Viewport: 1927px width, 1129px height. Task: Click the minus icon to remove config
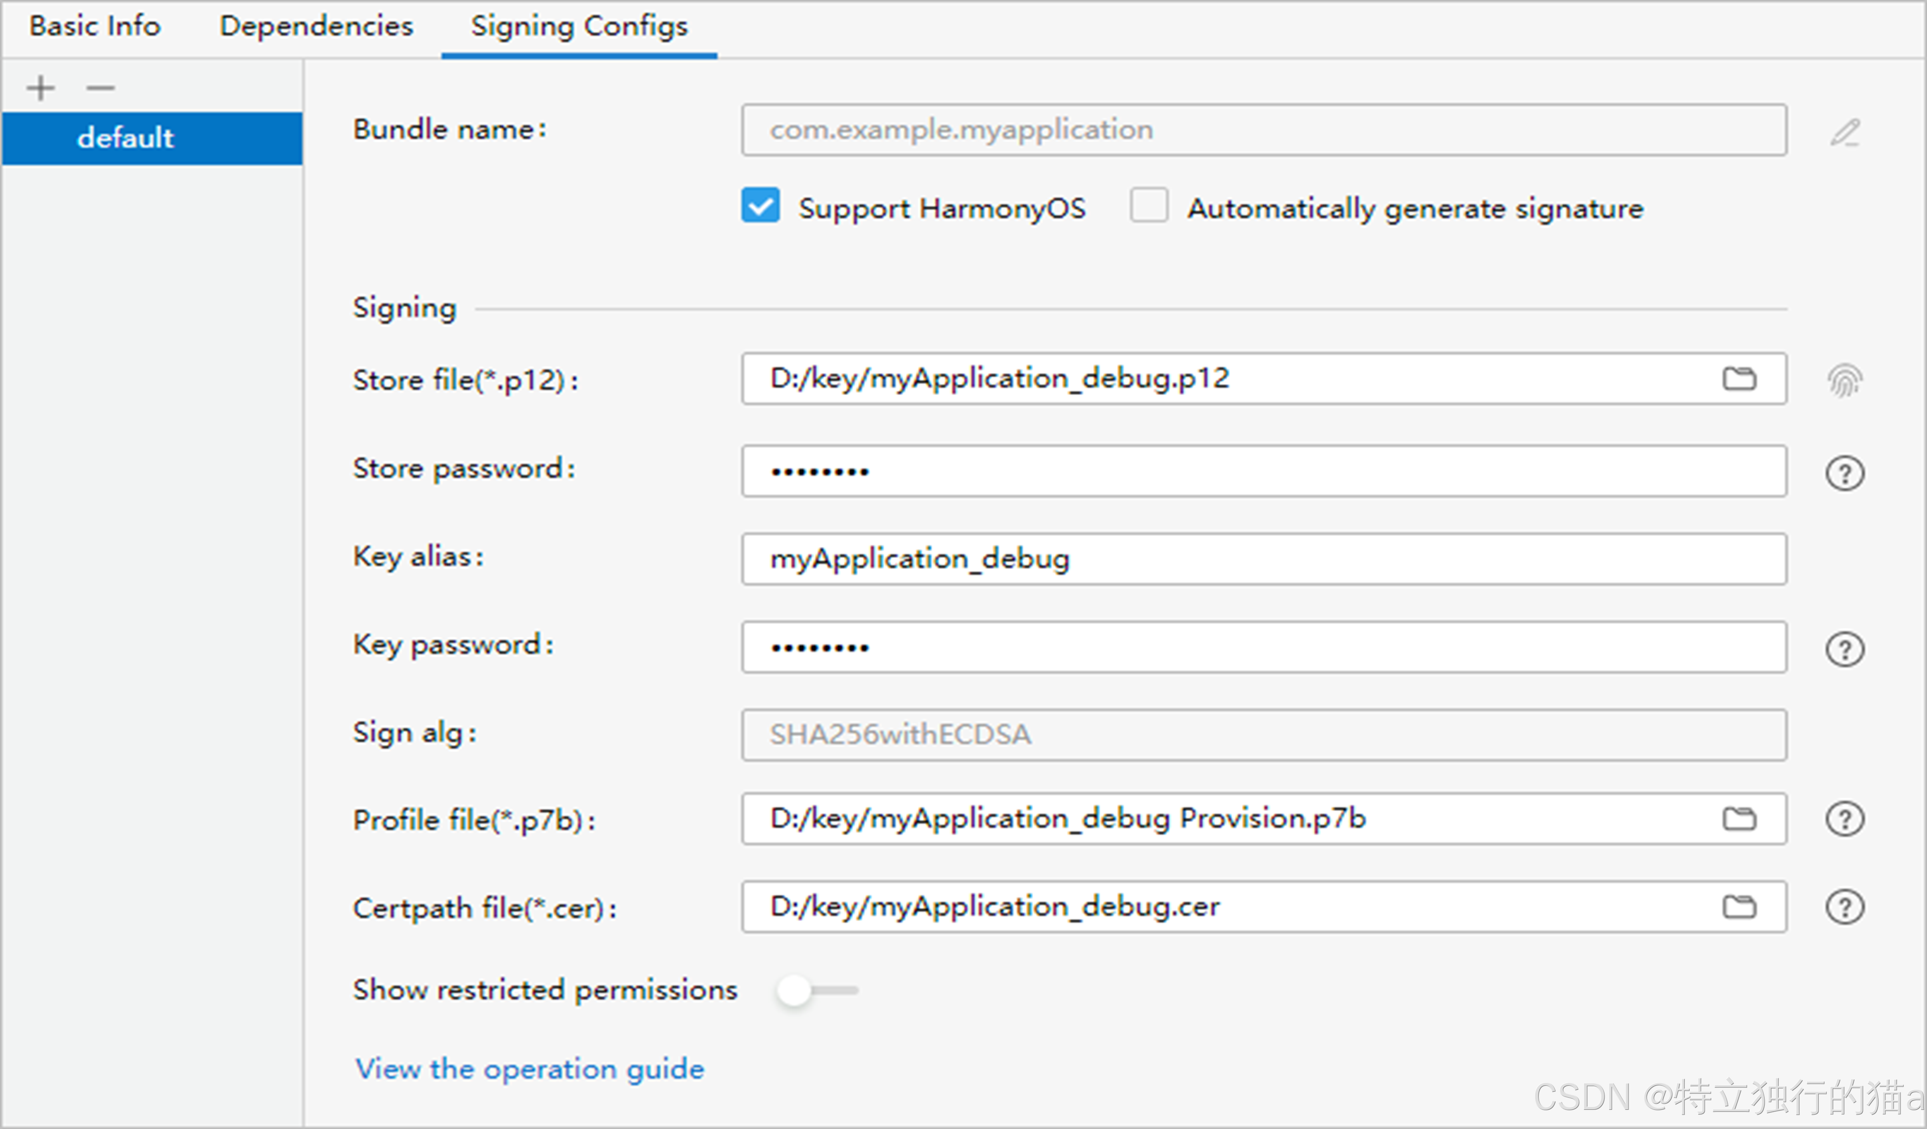coord(100,89)
